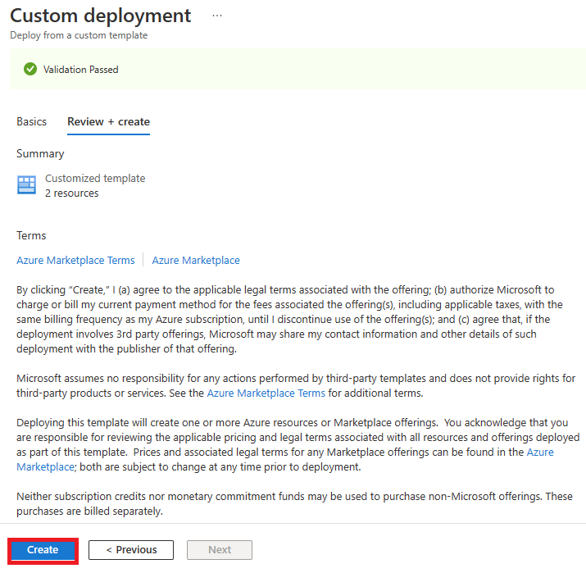Viewport: 586px width, 573px height.
Task: Click the Custom deployment page title
Action: [100, 16]
